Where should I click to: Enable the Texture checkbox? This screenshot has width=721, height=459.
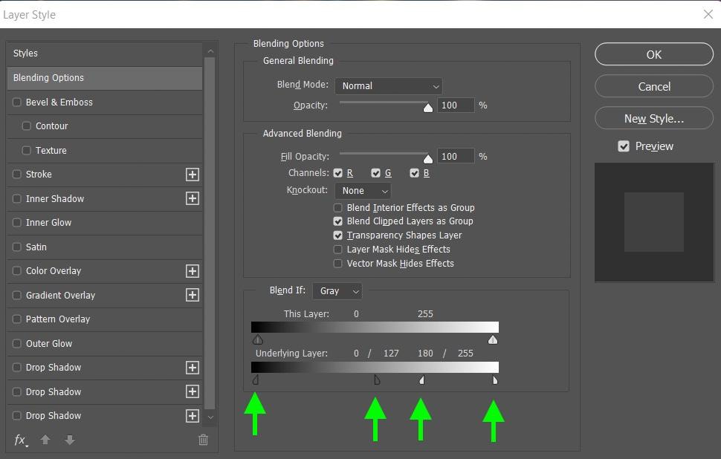tap(27, 150)
